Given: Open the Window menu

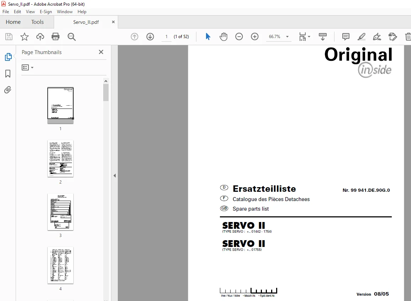Looking at the screenshot, I should (65, 12).
